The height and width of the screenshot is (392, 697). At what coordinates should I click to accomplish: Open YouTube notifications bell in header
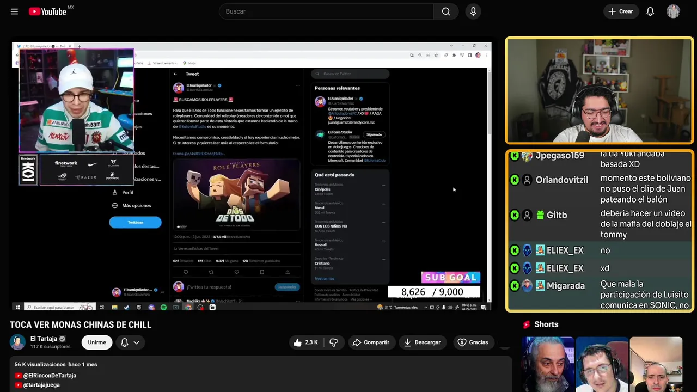(650, 11)
